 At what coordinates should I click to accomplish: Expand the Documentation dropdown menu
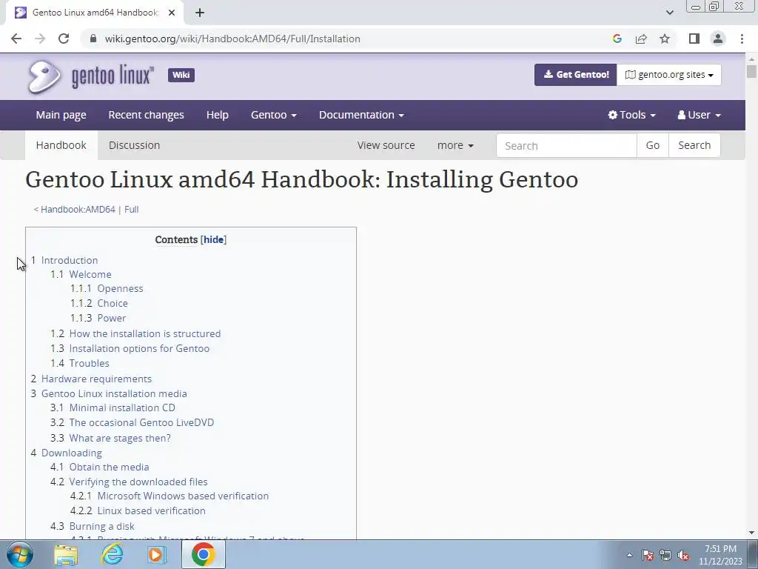(361, 115)
